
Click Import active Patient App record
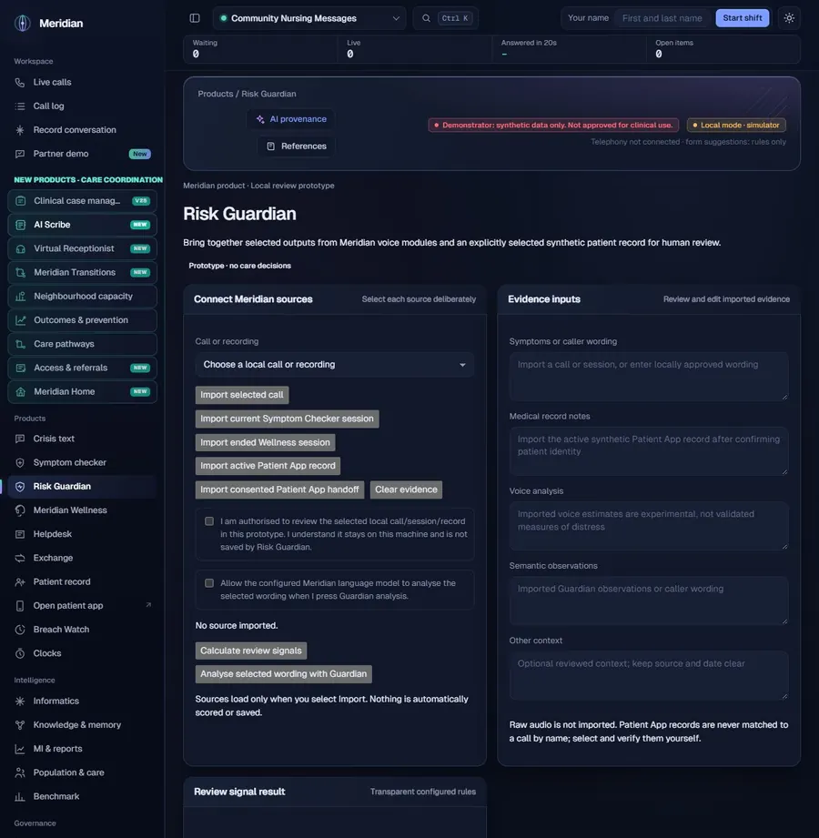click(268, 466)
